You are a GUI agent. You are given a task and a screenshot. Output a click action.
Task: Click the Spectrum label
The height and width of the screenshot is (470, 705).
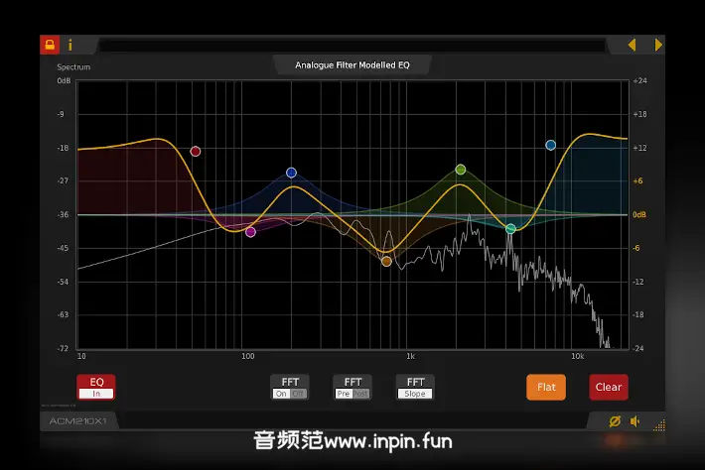pyautogui.click(x=73, y=66)
